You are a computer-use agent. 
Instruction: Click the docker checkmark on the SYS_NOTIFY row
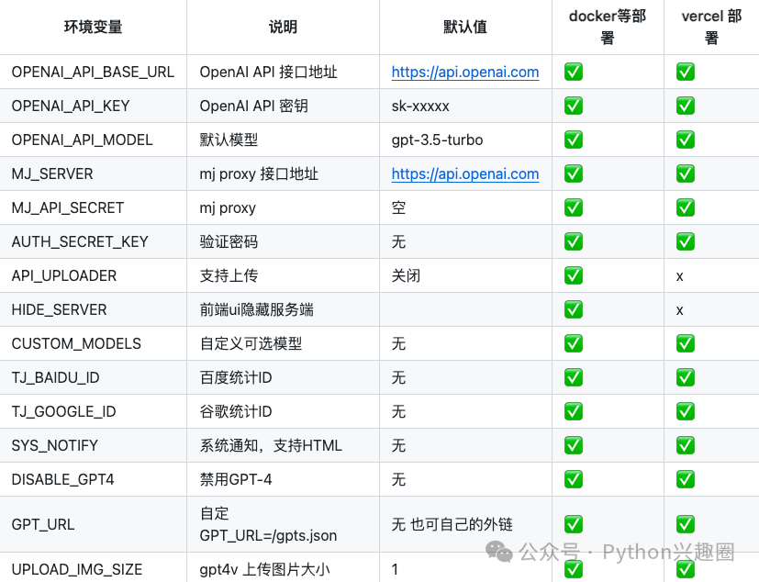[573, 445]
